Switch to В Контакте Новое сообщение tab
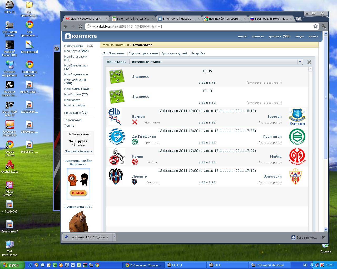This screenshot has height=269, width=337. click(x=179, y=19)
